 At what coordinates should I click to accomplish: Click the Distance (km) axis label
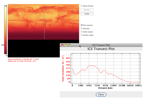(105, 88)
